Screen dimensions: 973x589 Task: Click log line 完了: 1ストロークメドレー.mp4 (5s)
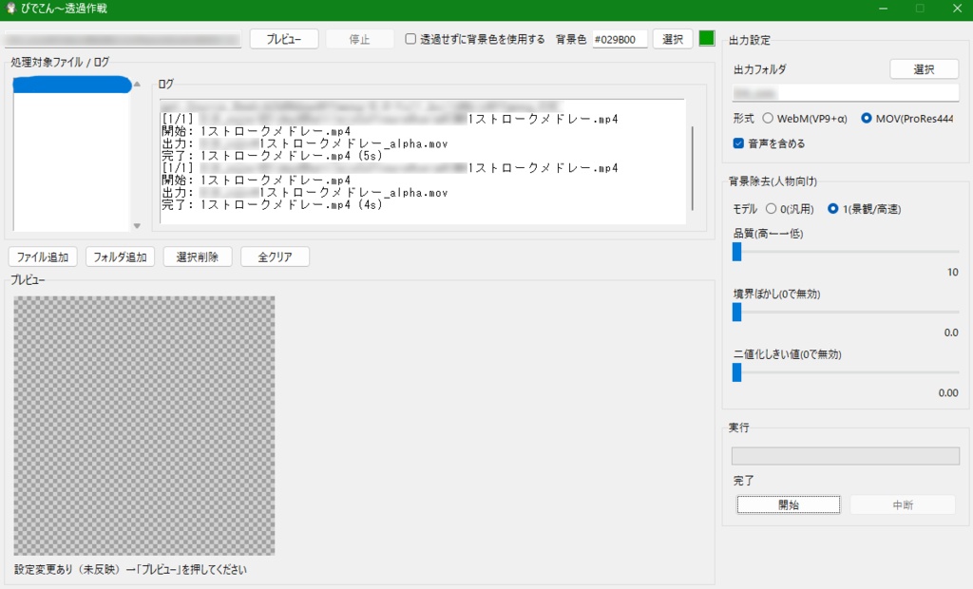coord(272,156)
